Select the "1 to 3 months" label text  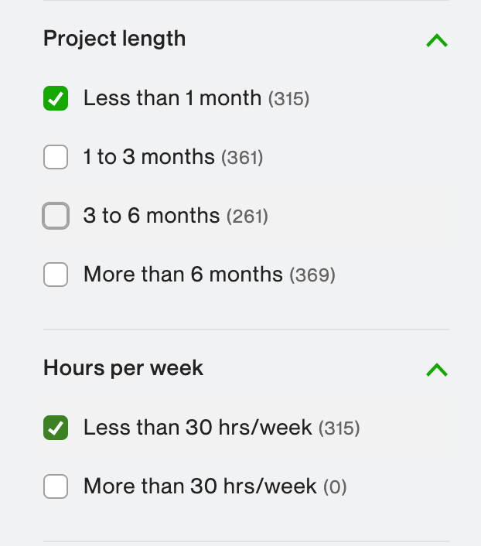[x=148, y=157]
